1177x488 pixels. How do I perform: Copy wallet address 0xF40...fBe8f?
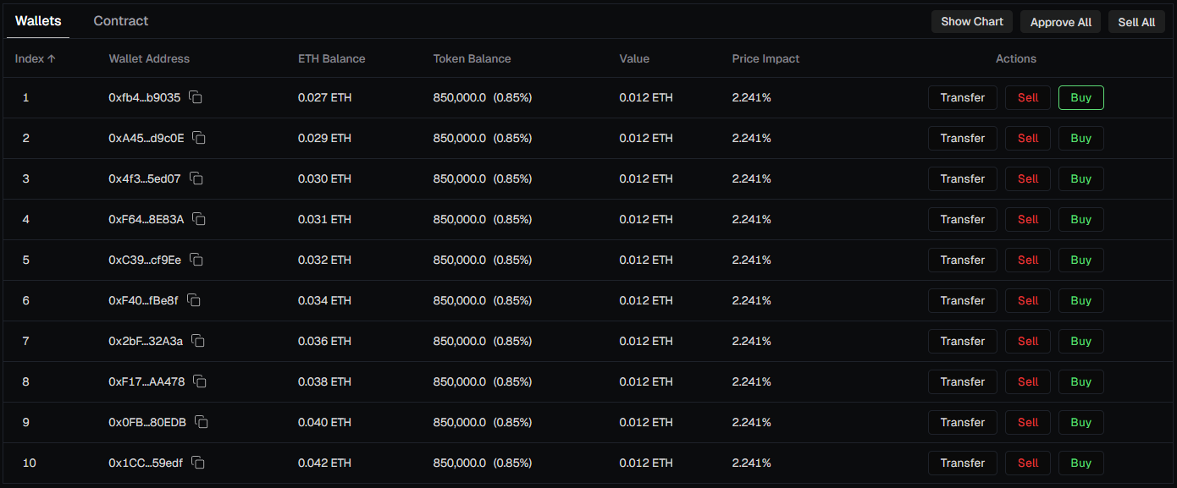point(194,300)
